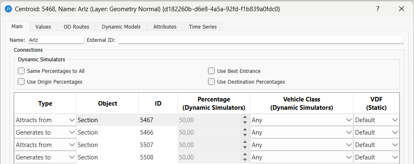Click Object cell Section in row 5467

[108, 120]
